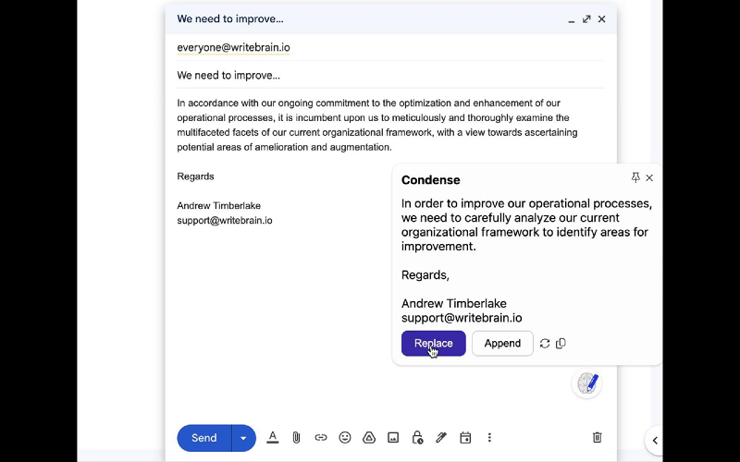
Task: Open text formatting options
Action: [273, 438]
